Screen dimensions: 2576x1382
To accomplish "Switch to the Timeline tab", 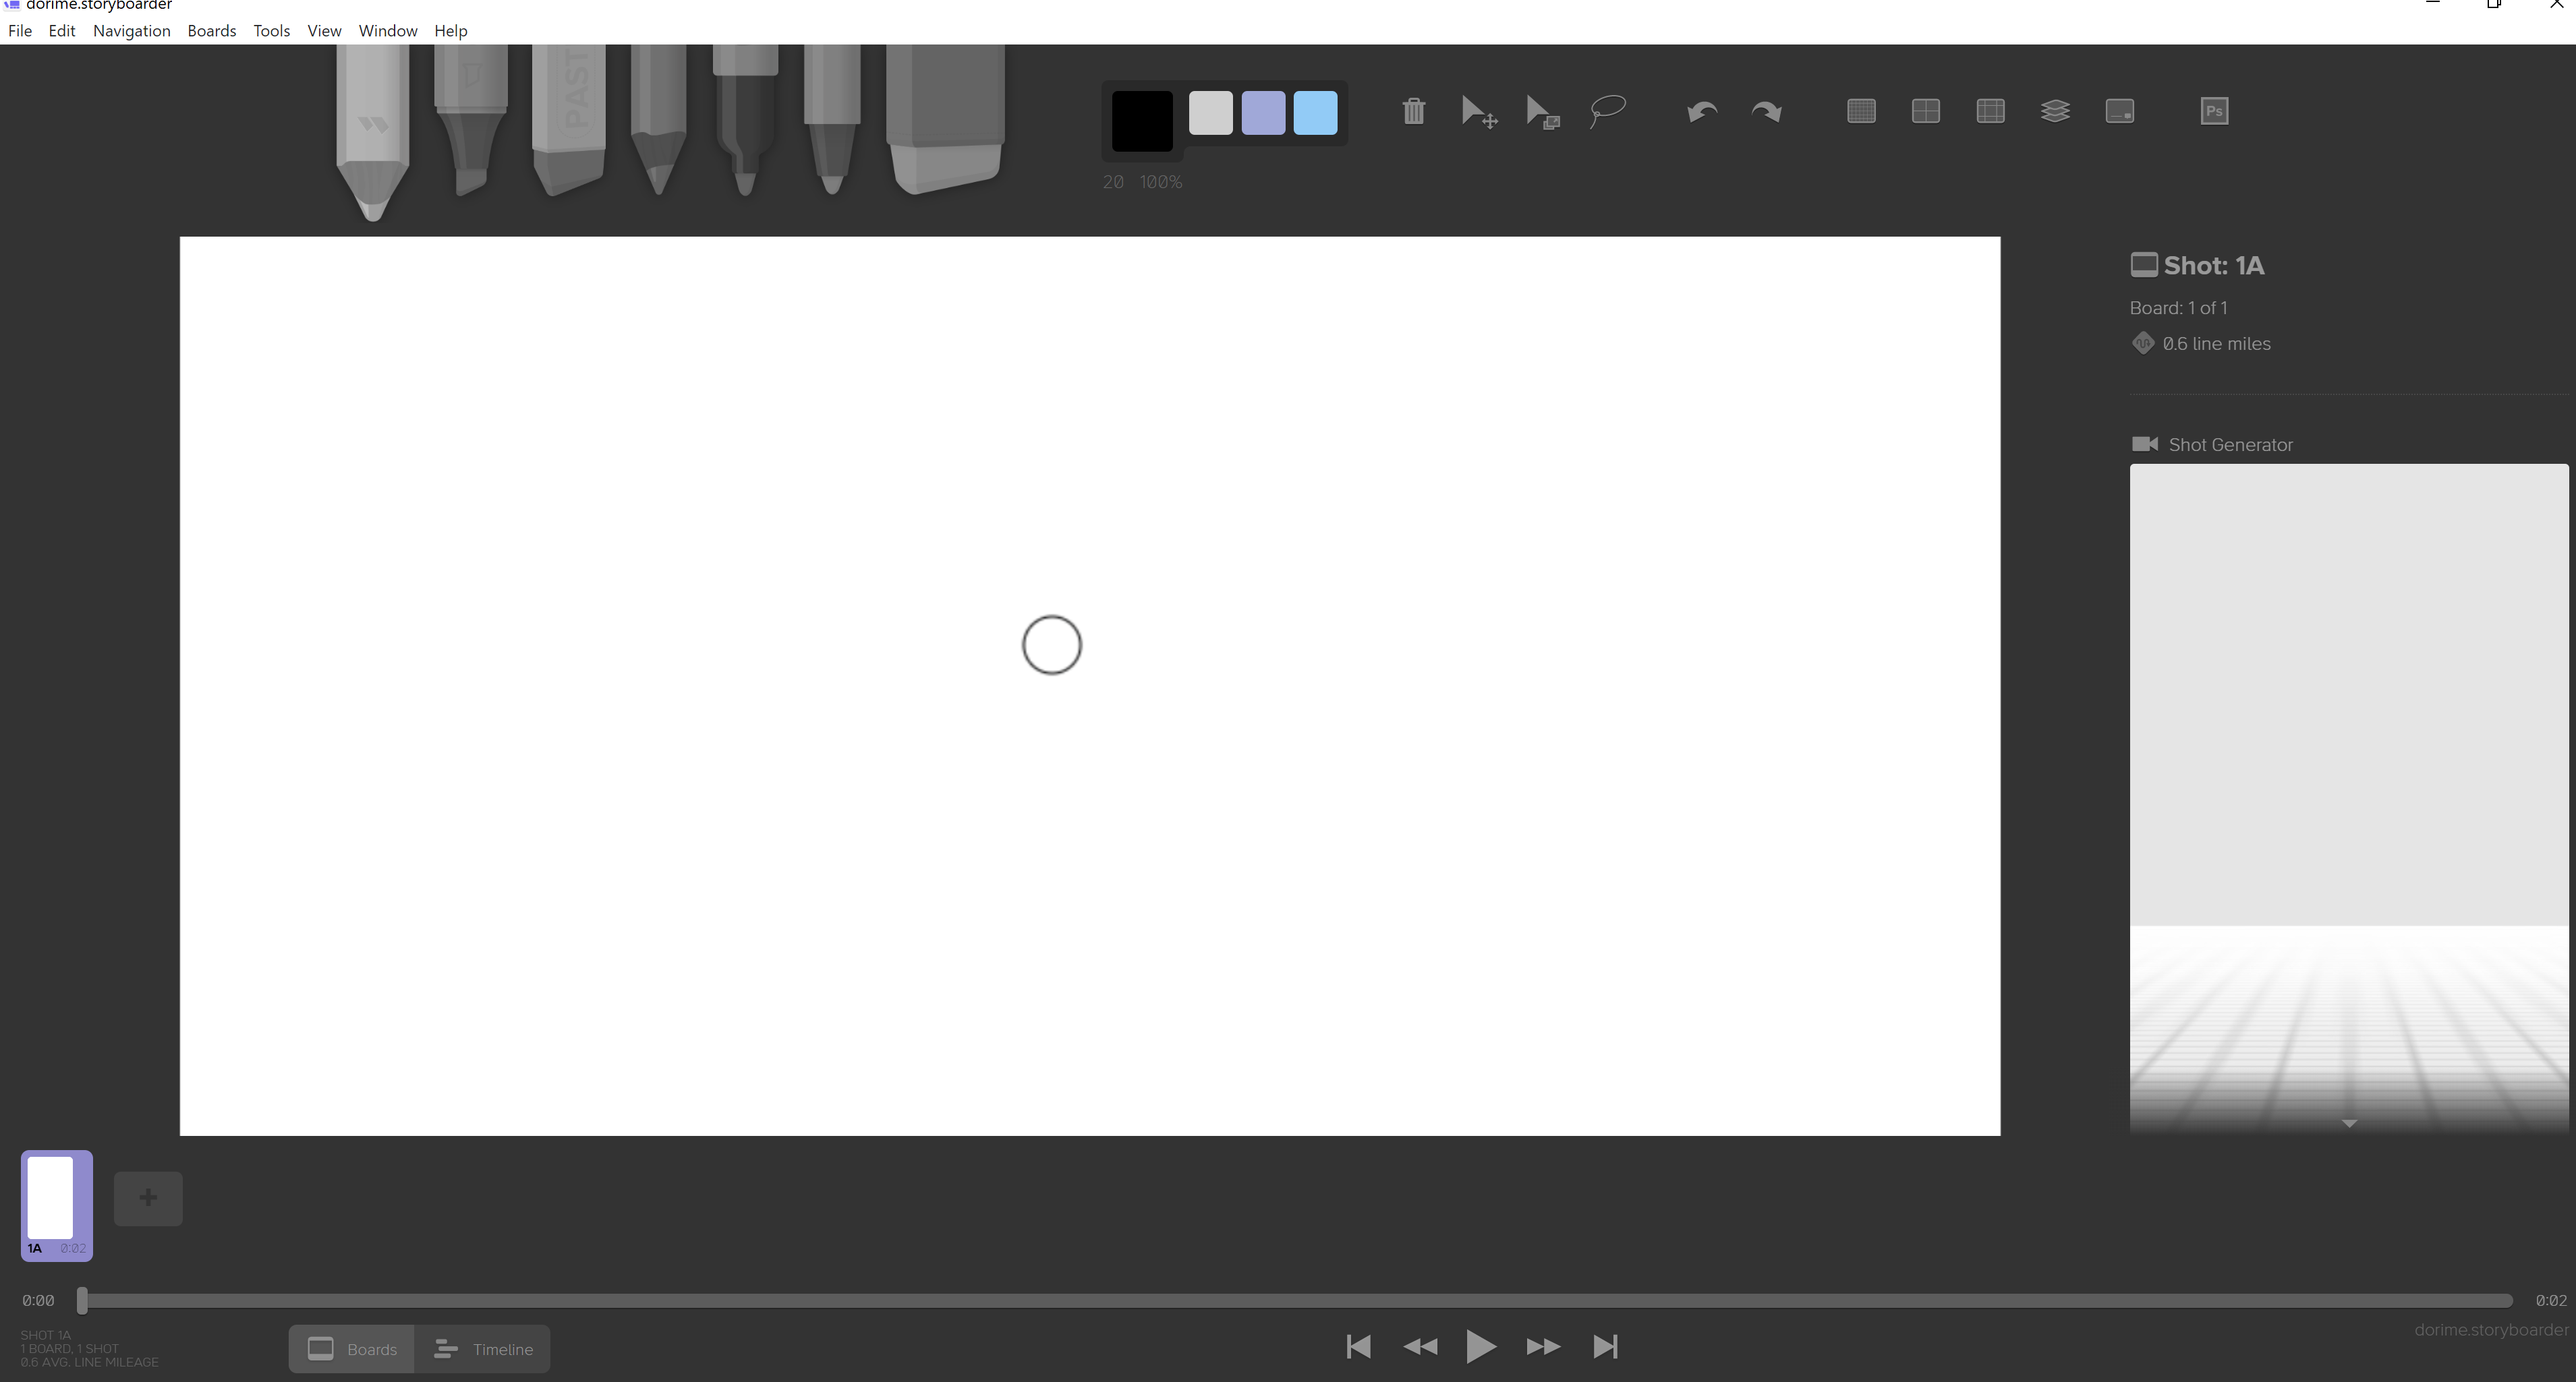I will [484, 1348].
